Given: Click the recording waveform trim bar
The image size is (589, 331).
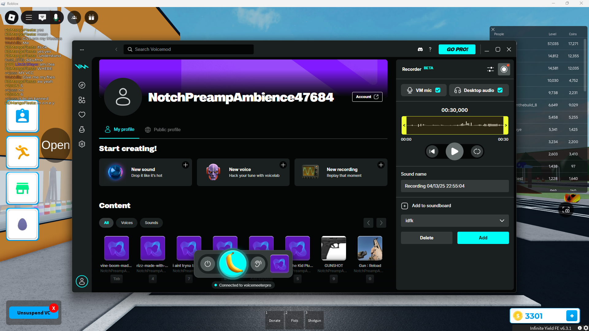Looking at the screenshot, I should pyautogui.click(x=455, y=125).
